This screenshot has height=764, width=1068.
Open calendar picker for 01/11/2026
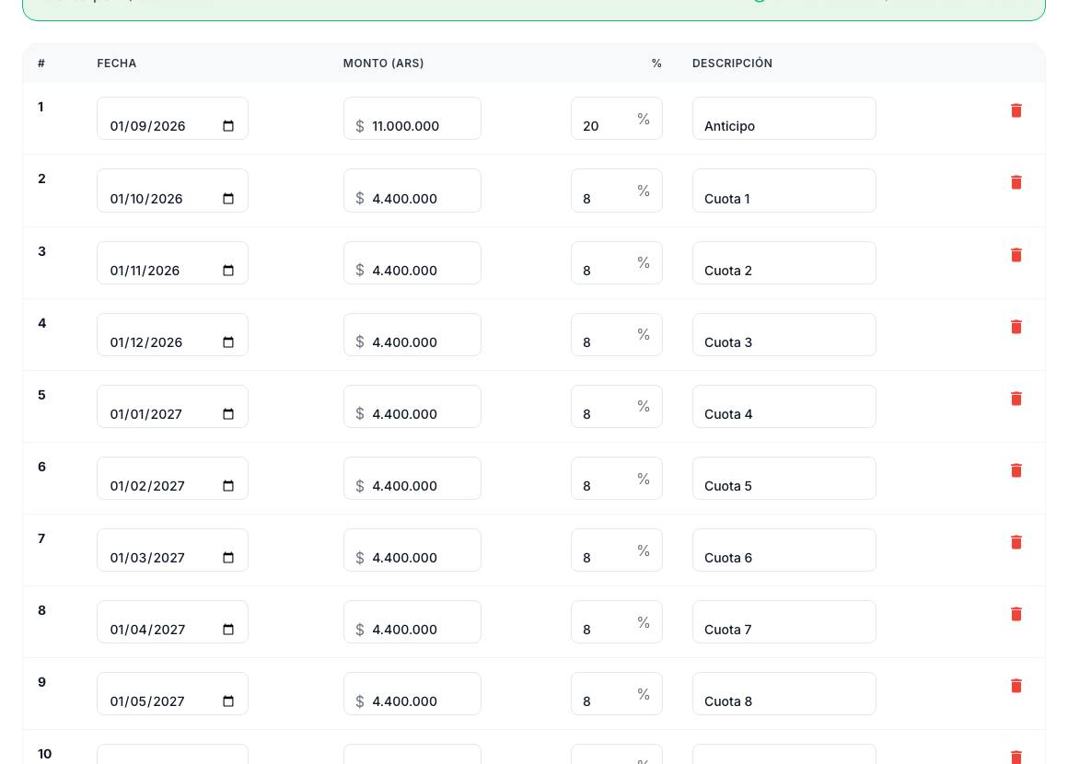(228, 271)
